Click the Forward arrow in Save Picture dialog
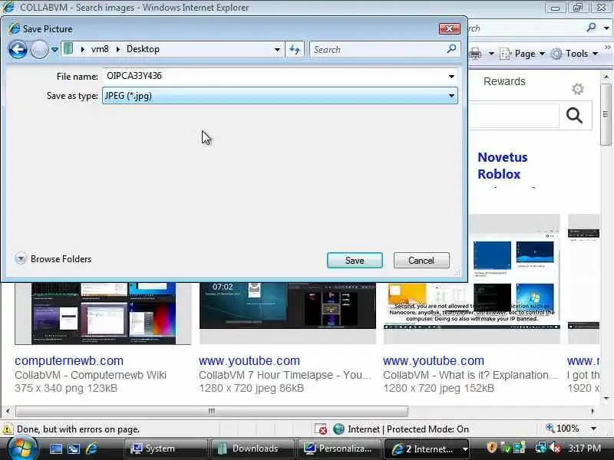 (x=40, y=50)
